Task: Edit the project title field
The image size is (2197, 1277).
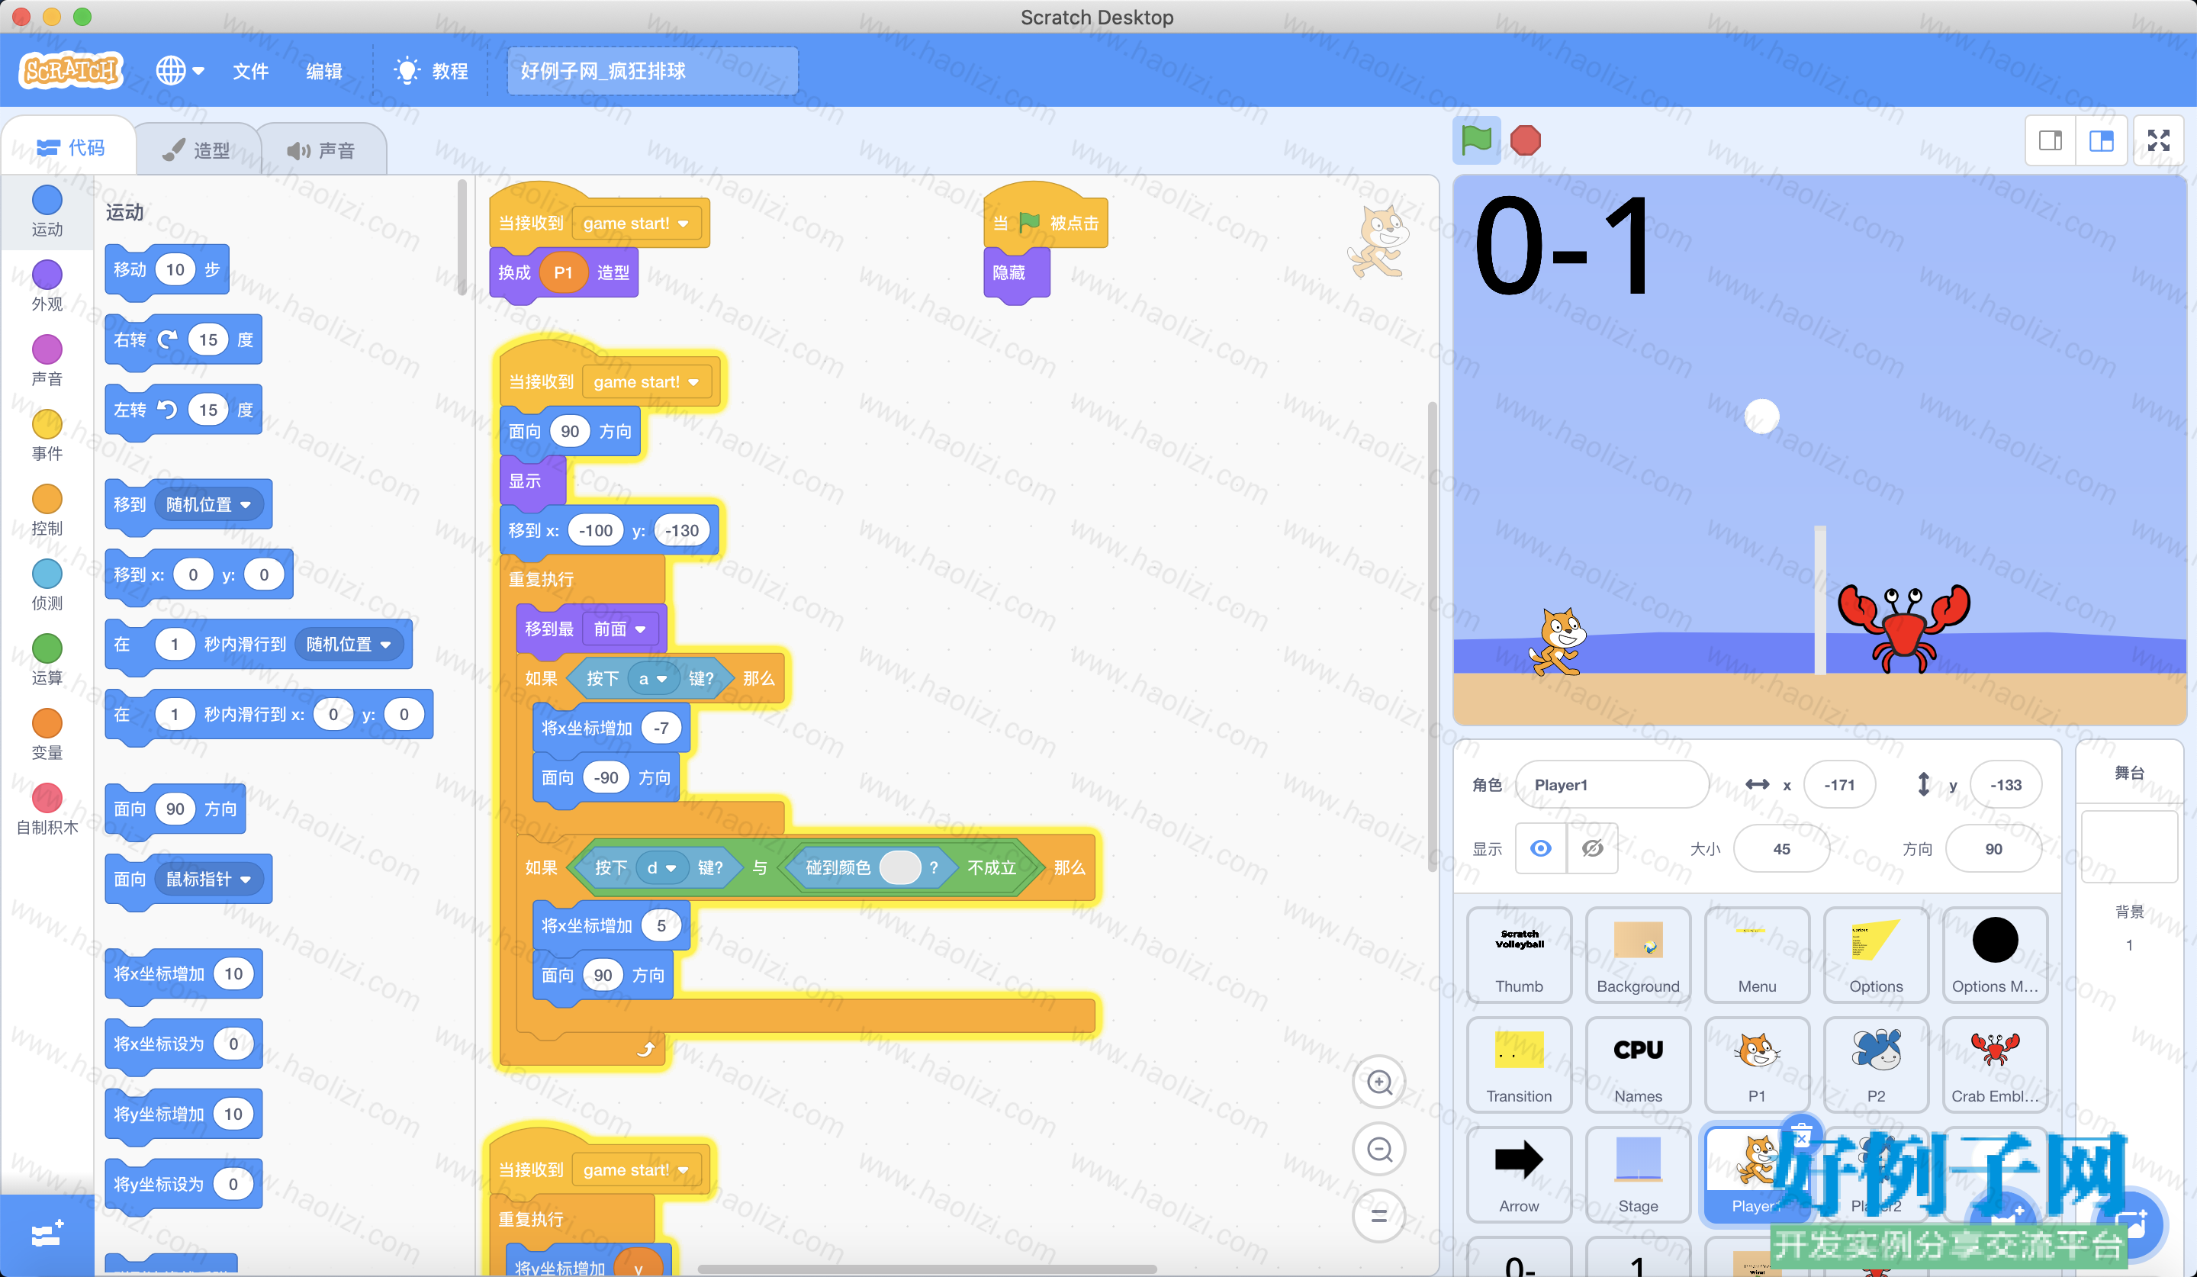Action: (652, 71)
